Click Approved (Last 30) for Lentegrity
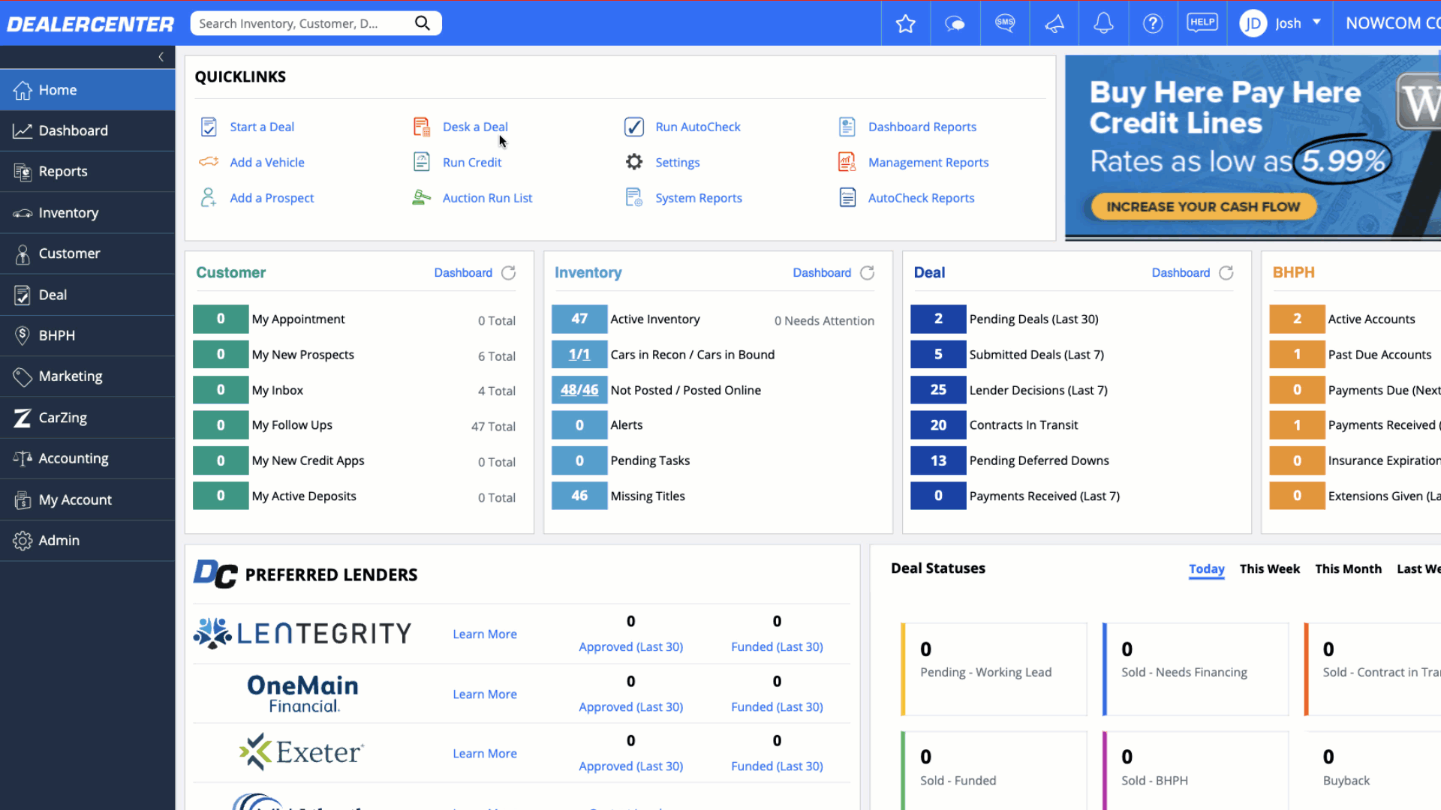Image resolution: width=1441 pixels, height=810 pixels. pyautogui.click(x=631, y=647)
